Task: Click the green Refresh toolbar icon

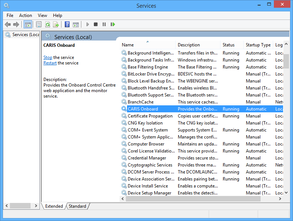Action: tap(47, 25)
